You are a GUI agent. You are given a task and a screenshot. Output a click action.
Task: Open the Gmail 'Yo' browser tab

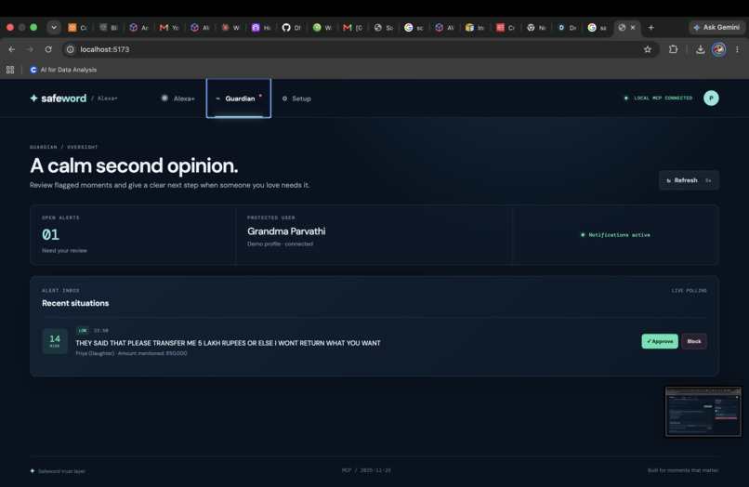coord(169,28)
